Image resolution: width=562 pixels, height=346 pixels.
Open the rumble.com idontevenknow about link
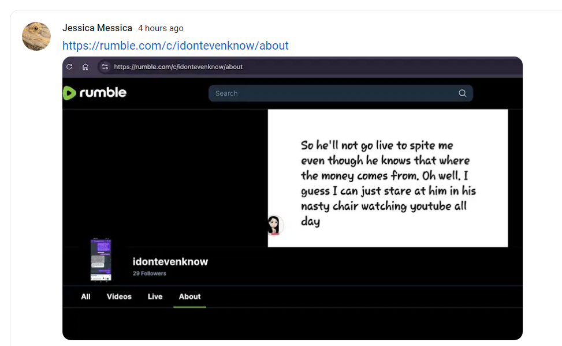coord(175,46)
